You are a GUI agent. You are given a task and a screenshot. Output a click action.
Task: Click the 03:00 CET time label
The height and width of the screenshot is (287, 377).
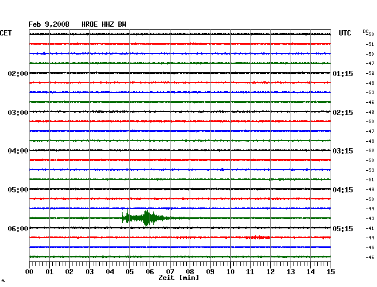18,113
